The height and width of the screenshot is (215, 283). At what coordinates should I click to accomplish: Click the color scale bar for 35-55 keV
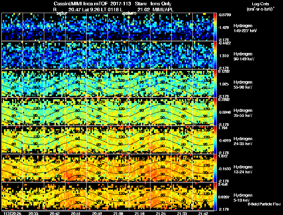point(215,112)
